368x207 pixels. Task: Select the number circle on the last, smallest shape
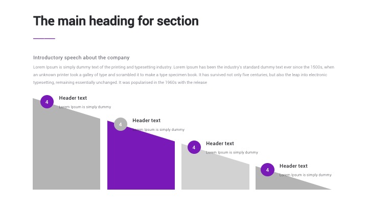(x=267, y=170)
